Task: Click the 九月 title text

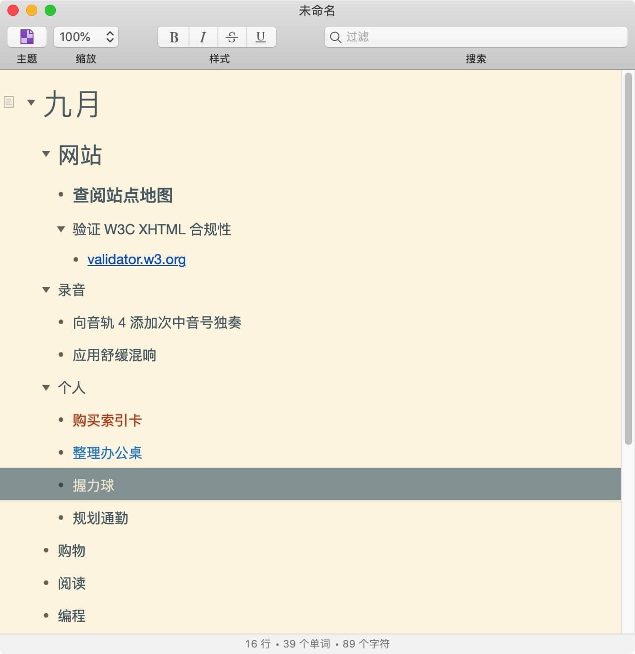Action: (71, 103)
